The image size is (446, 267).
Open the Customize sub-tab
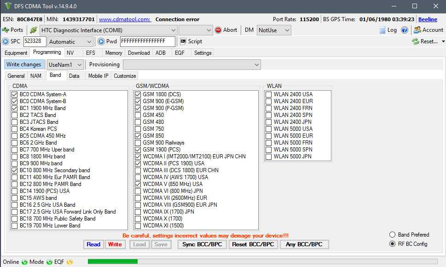click(x=125, y=76)
